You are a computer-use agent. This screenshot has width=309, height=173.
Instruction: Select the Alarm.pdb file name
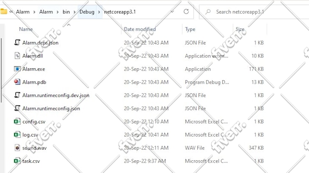tap(34, 82)
